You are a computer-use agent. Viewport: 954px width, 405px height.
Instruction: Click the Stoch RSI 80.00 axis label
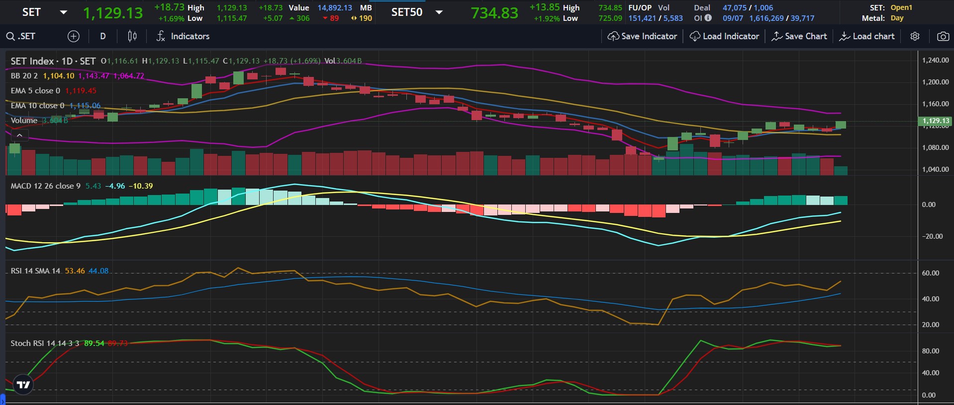tap(931, 351)
